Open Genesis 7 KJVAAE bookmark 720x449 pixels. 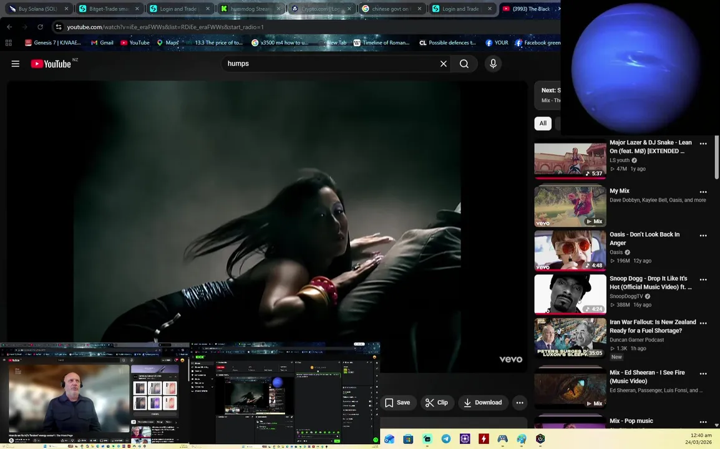(x=53, y=42)
